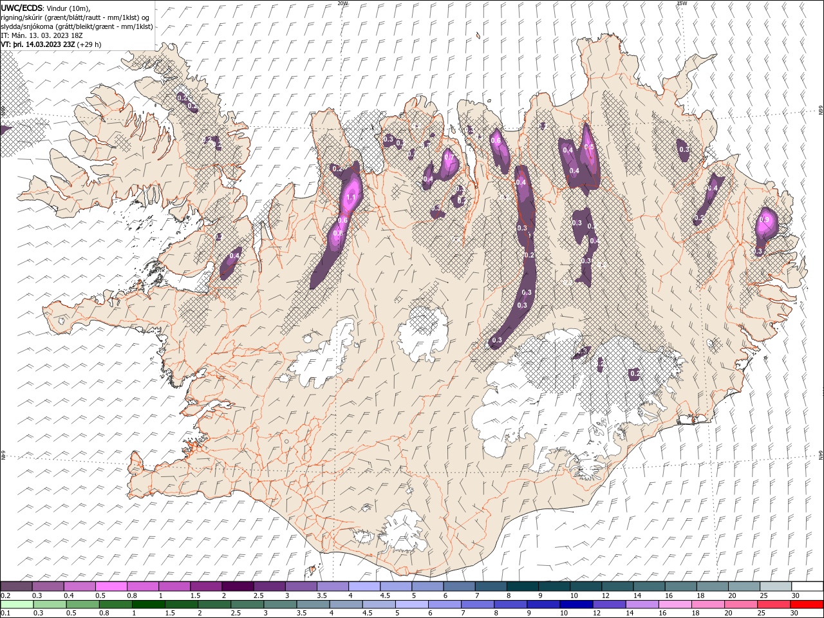The width and height of the screenshot is (824, 618).
Task: Pick the light pink swatch labeled 16 in the lower legend row
Action: (x=675, y=604)
